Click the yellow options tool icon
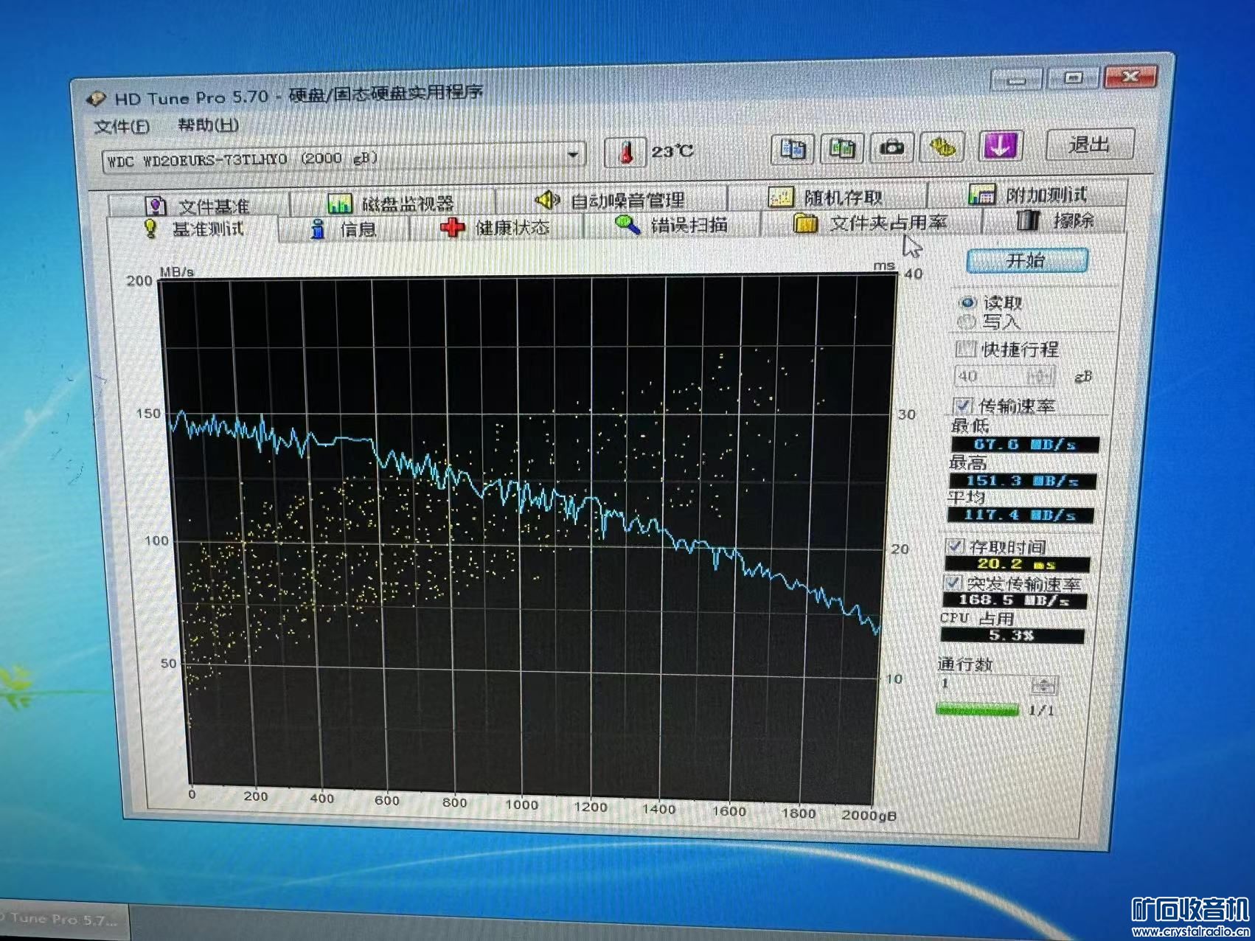This screenshot has width=1255, height=941. pos(943,146)
